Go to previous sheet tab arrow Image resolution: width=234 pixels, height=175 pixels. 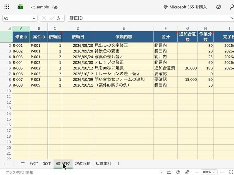(x=4, y=164)
